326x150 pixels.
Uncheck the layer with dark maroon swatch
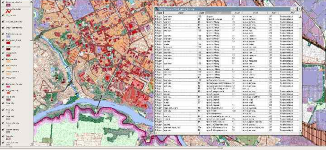click(x=3, y=46)
